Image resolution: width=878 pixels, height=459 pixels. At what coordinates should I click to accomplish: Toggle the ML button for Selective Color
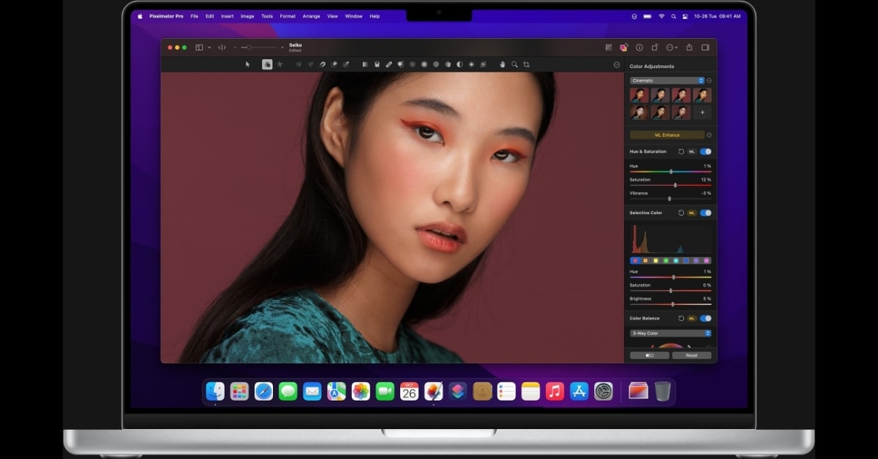click(691, 213)
